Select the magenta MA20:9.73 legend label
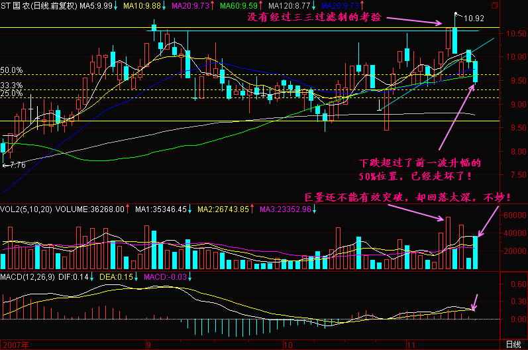The height and width of the screenshot is (350, 528). (189, 6)
